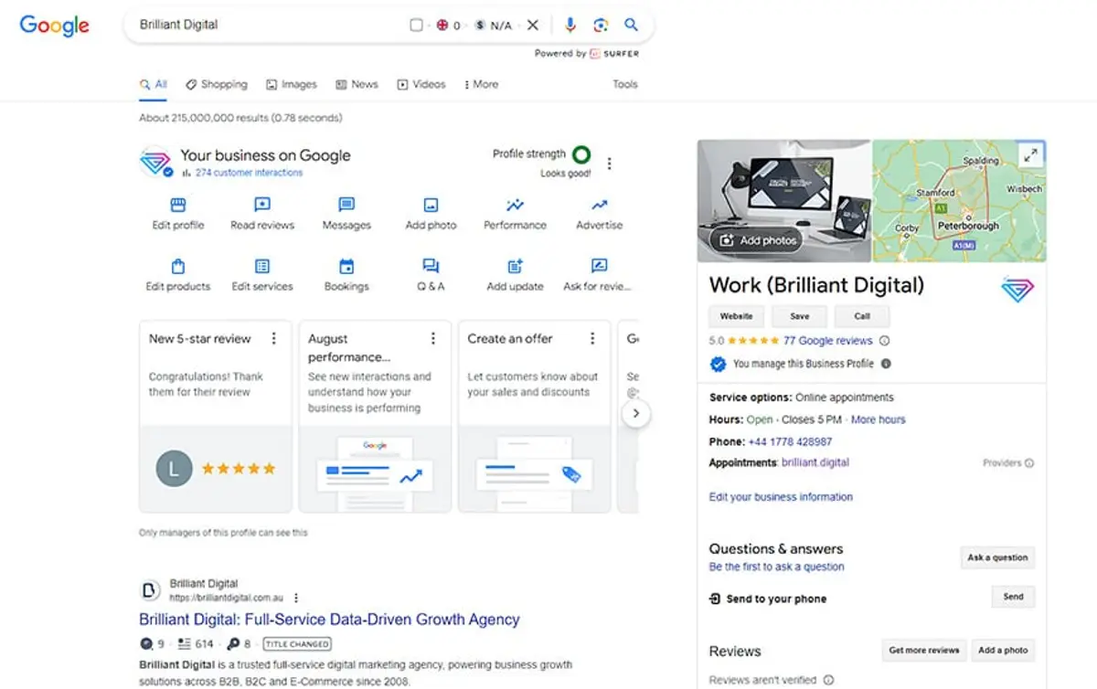
Task: Open the More search categories dropdown
Action: point(480,84)
